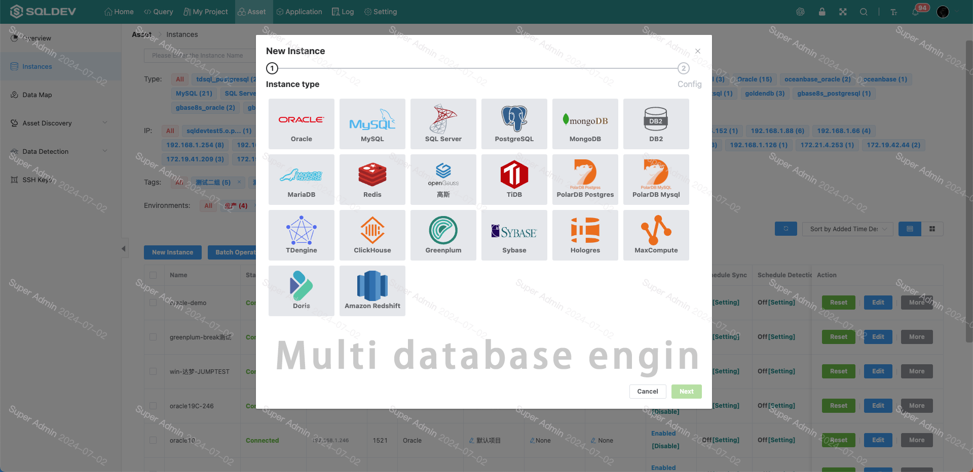Pick the MariaDB instance type
Image resolution: width=973 pixels, height=472 pixels.
click(x=302, y=180)
